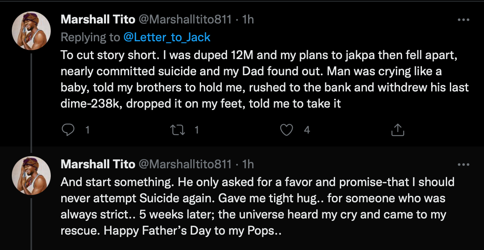Screen dimensions: 484x250
Task: View the retweet count of 1
Action: 197,130
